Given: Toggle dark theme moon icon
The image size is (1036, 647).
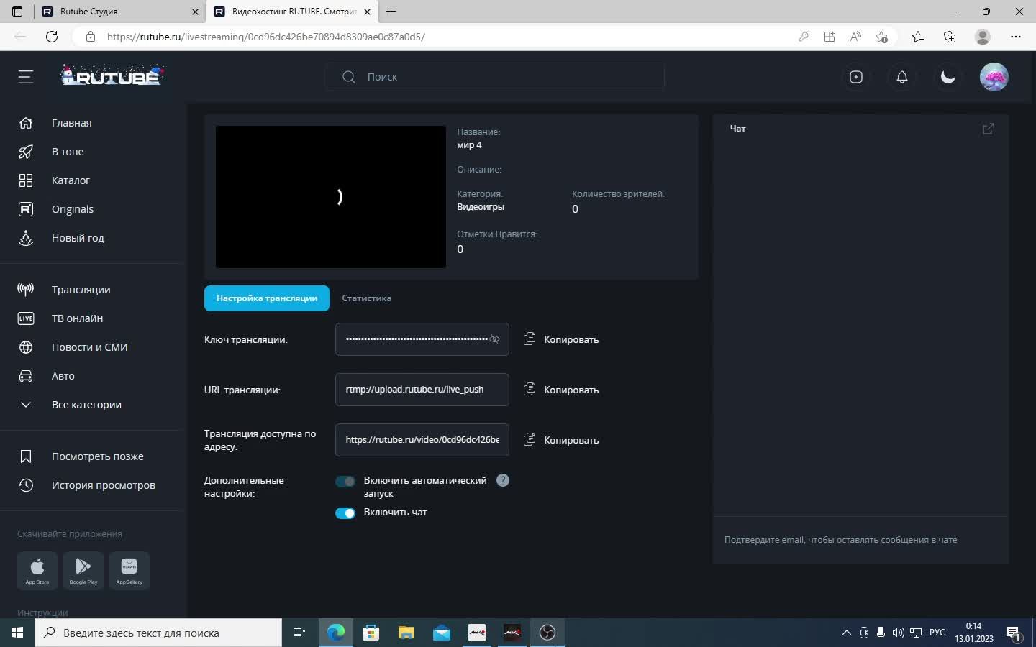Looking at the screenshot, I should (x=948, y=77).
